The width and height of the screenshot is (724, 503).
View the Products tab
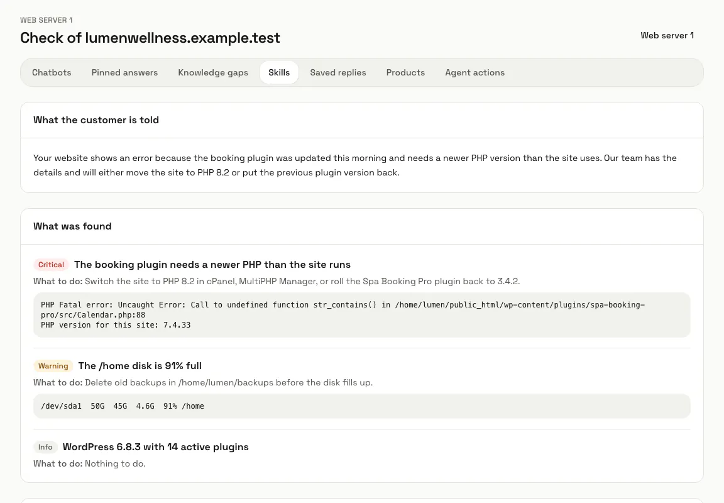[405, 72]
